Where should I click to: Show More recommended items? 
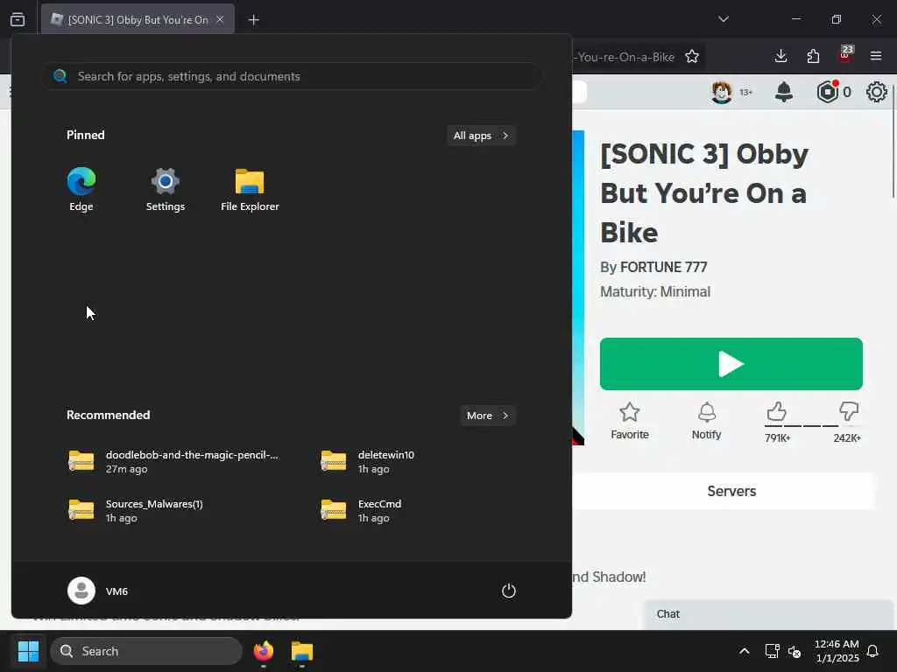[x=487, y=416]
